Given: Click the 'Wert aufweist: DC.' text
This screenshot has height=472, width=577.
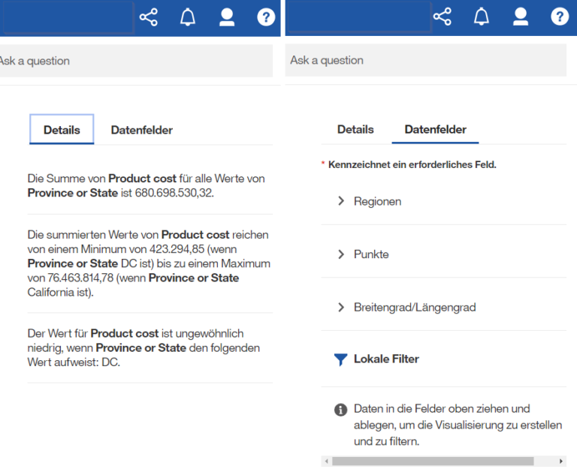Looking at the screenshot, I should [x=74, y=362].
